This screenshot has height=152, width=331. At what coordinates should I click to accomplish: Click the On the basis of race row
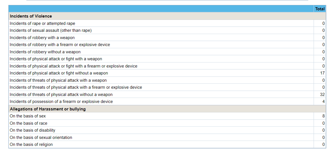click(29, 123)
